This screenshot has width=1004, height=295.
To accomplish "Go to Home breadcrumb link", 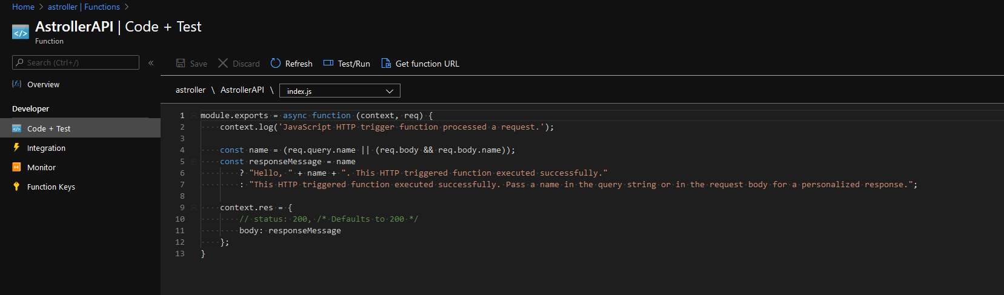I will click(x=23, y=7).
